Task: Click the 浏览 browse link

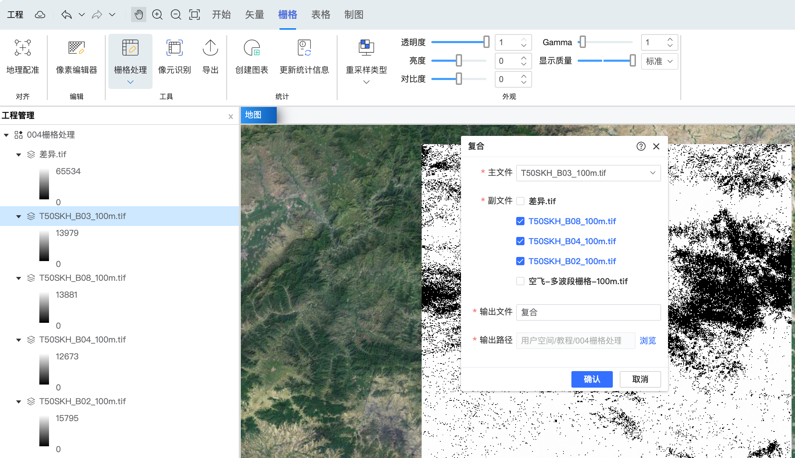Action: pyautogui.click(x=648, y=341)
